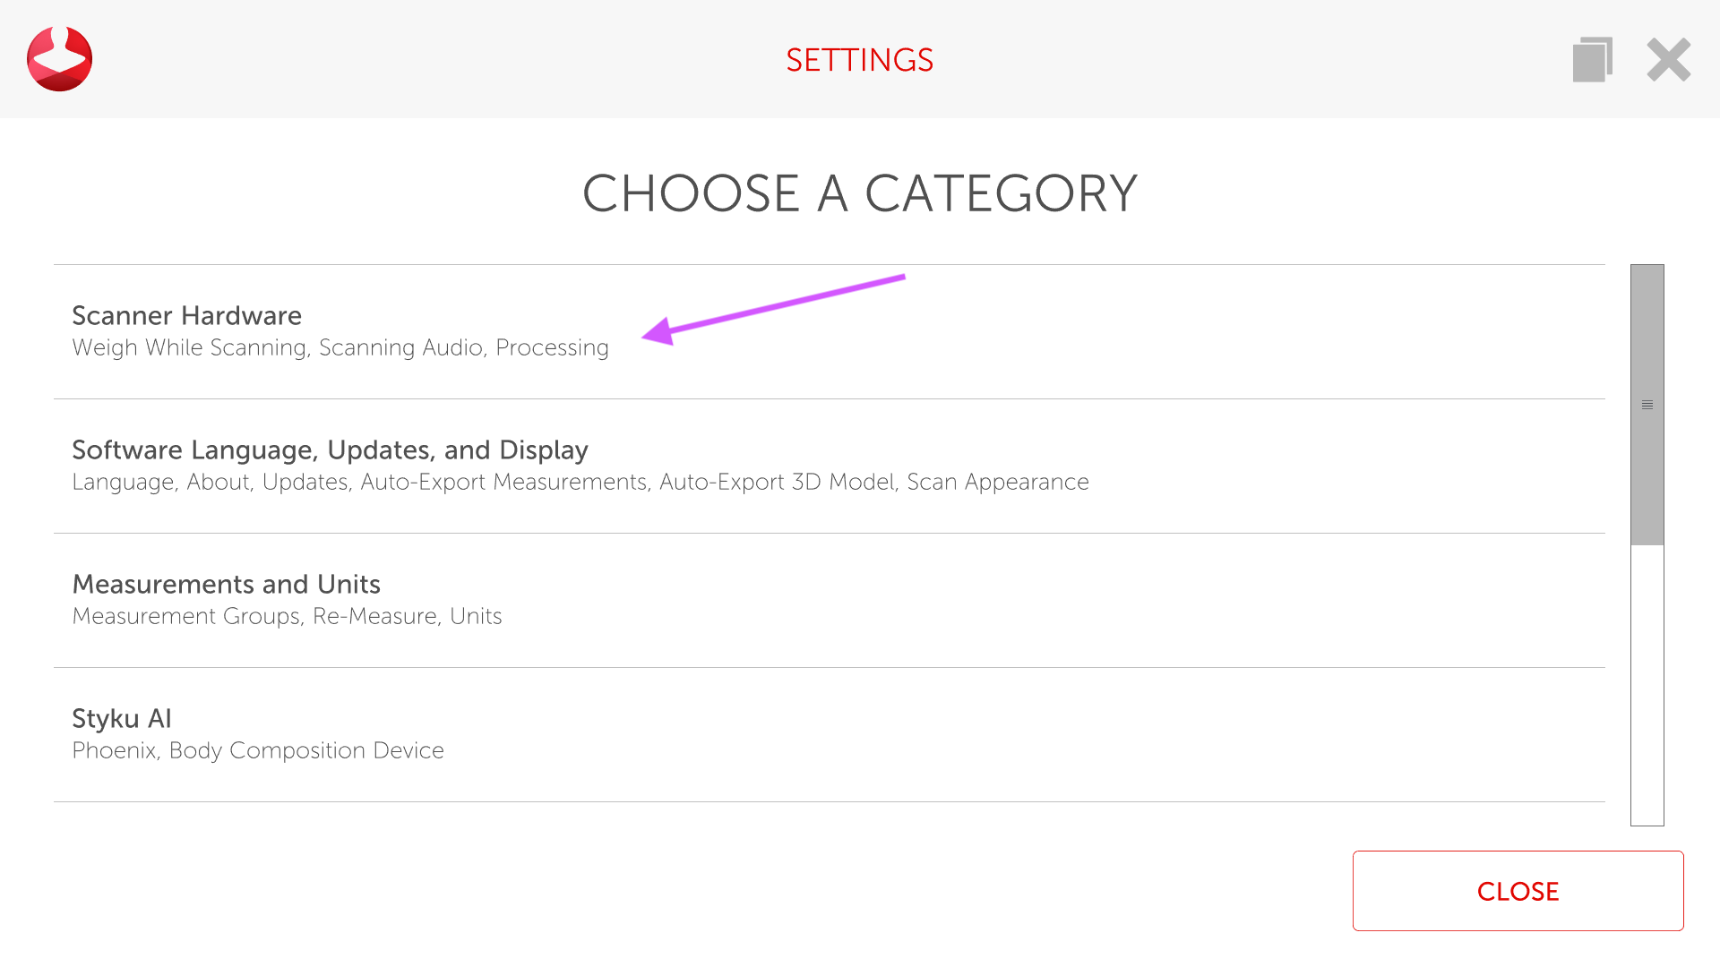Dismiss settings with the gray X icon
The height and width of the screenshot is (967, 1720).
(1668, 60)
